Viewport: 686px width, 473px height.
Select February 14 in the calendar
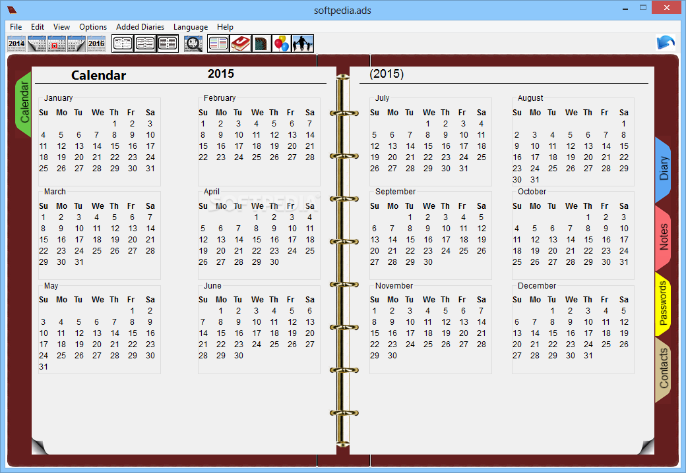click(310, 135)
